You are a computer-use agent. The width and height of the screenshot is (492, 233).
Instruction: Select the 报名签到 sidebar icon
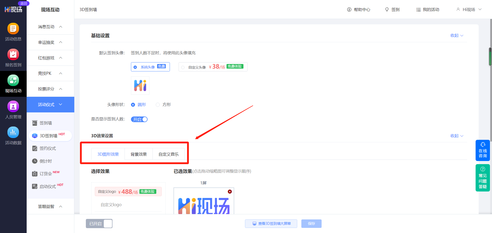coord(13,57)
